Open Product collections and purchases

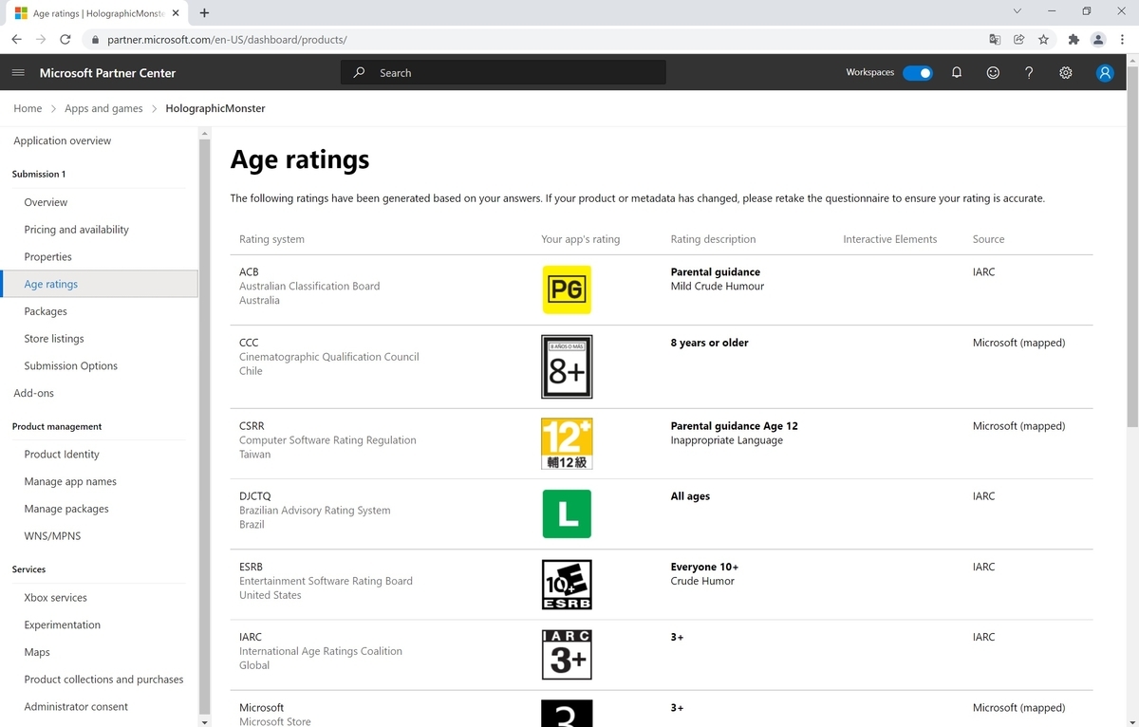click(104, 680)
